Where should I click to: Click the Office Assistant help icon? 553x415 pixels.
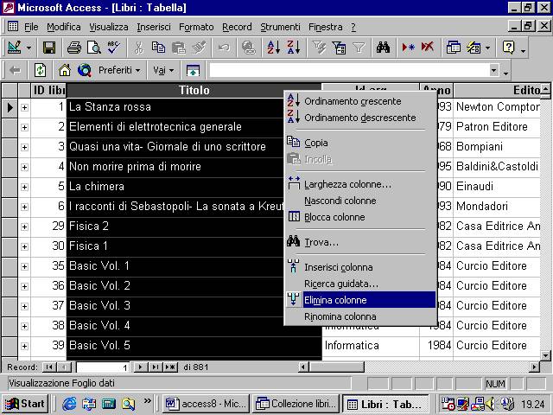508,48
